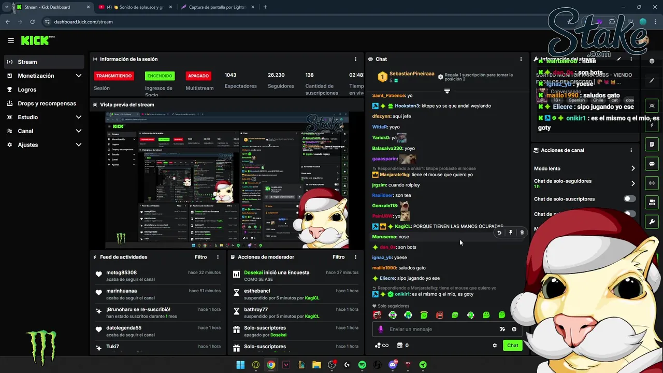The width and height of the screenshot is (663, 373).
Task: Expand the Ajustes sidebar section
Action: tap(79, 145)
